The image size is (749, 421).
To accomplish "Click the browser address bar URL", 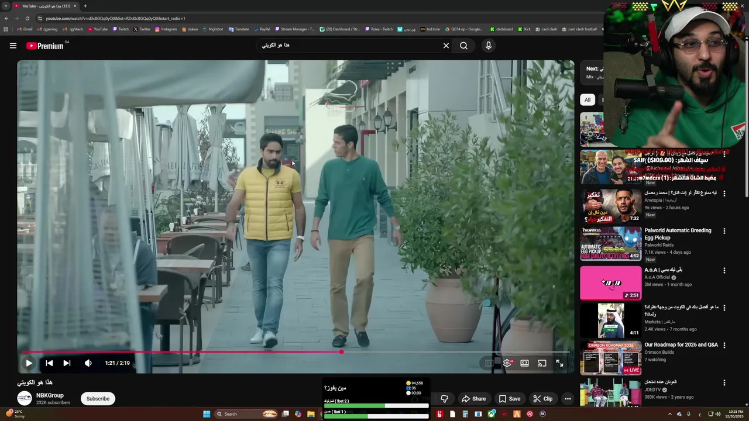I will [x=115, y=18].
